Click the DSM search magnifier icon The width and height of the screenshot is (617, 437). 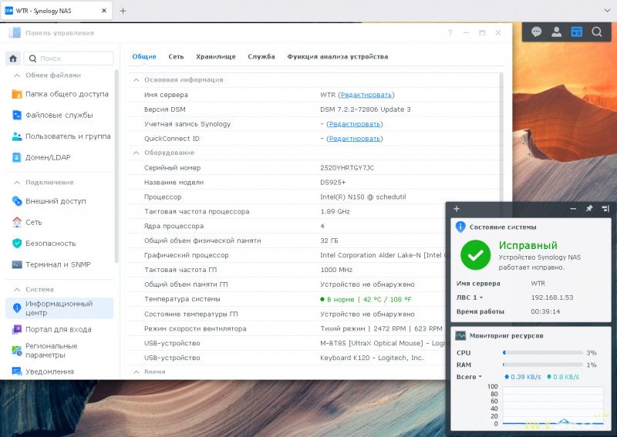597,32
